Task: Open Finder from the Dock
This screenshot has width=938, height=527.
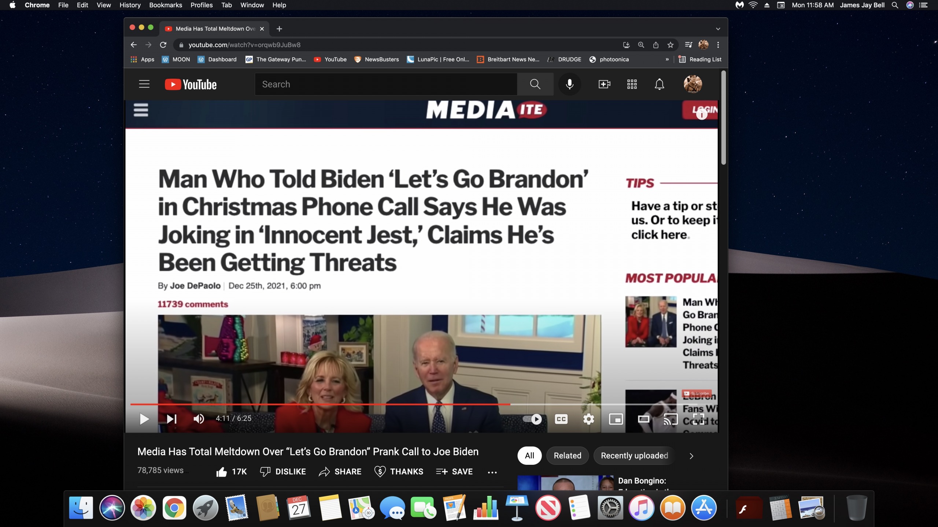Action: coord(81,508)
